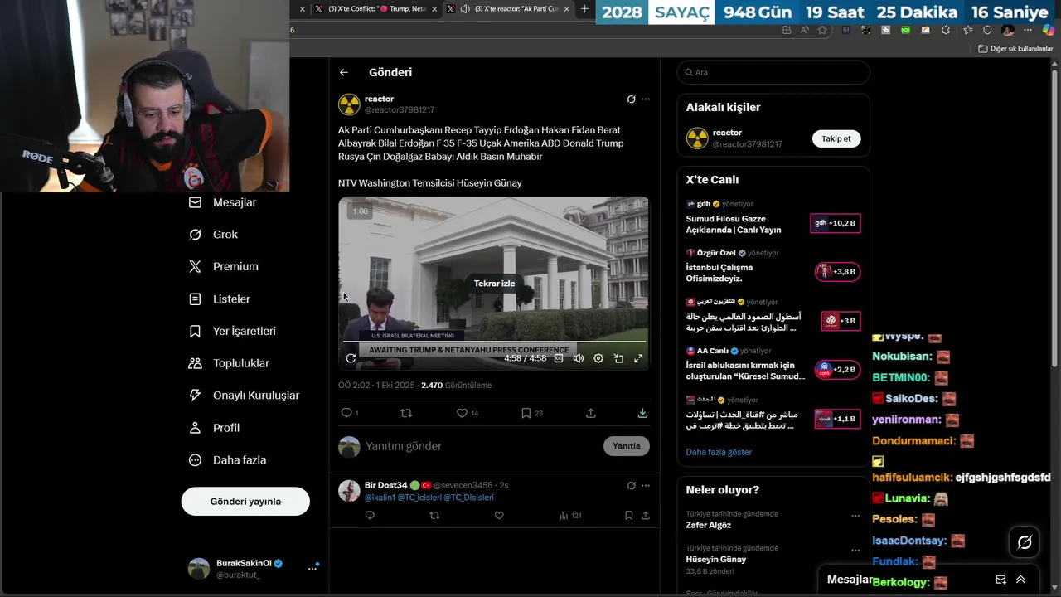Open Özgür Özel İstanbul Çalışma broadcast
Viewport: 1061px width, 597px height.
click(773, 267)
